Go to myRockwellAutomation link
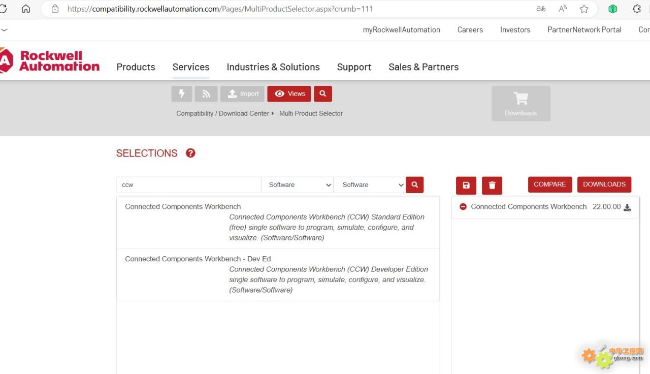The image size is (650, 374). pos(402,30)
